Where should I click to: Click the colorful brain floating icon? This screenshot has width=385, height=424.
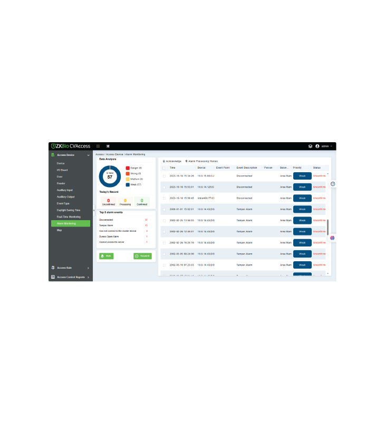332,239
